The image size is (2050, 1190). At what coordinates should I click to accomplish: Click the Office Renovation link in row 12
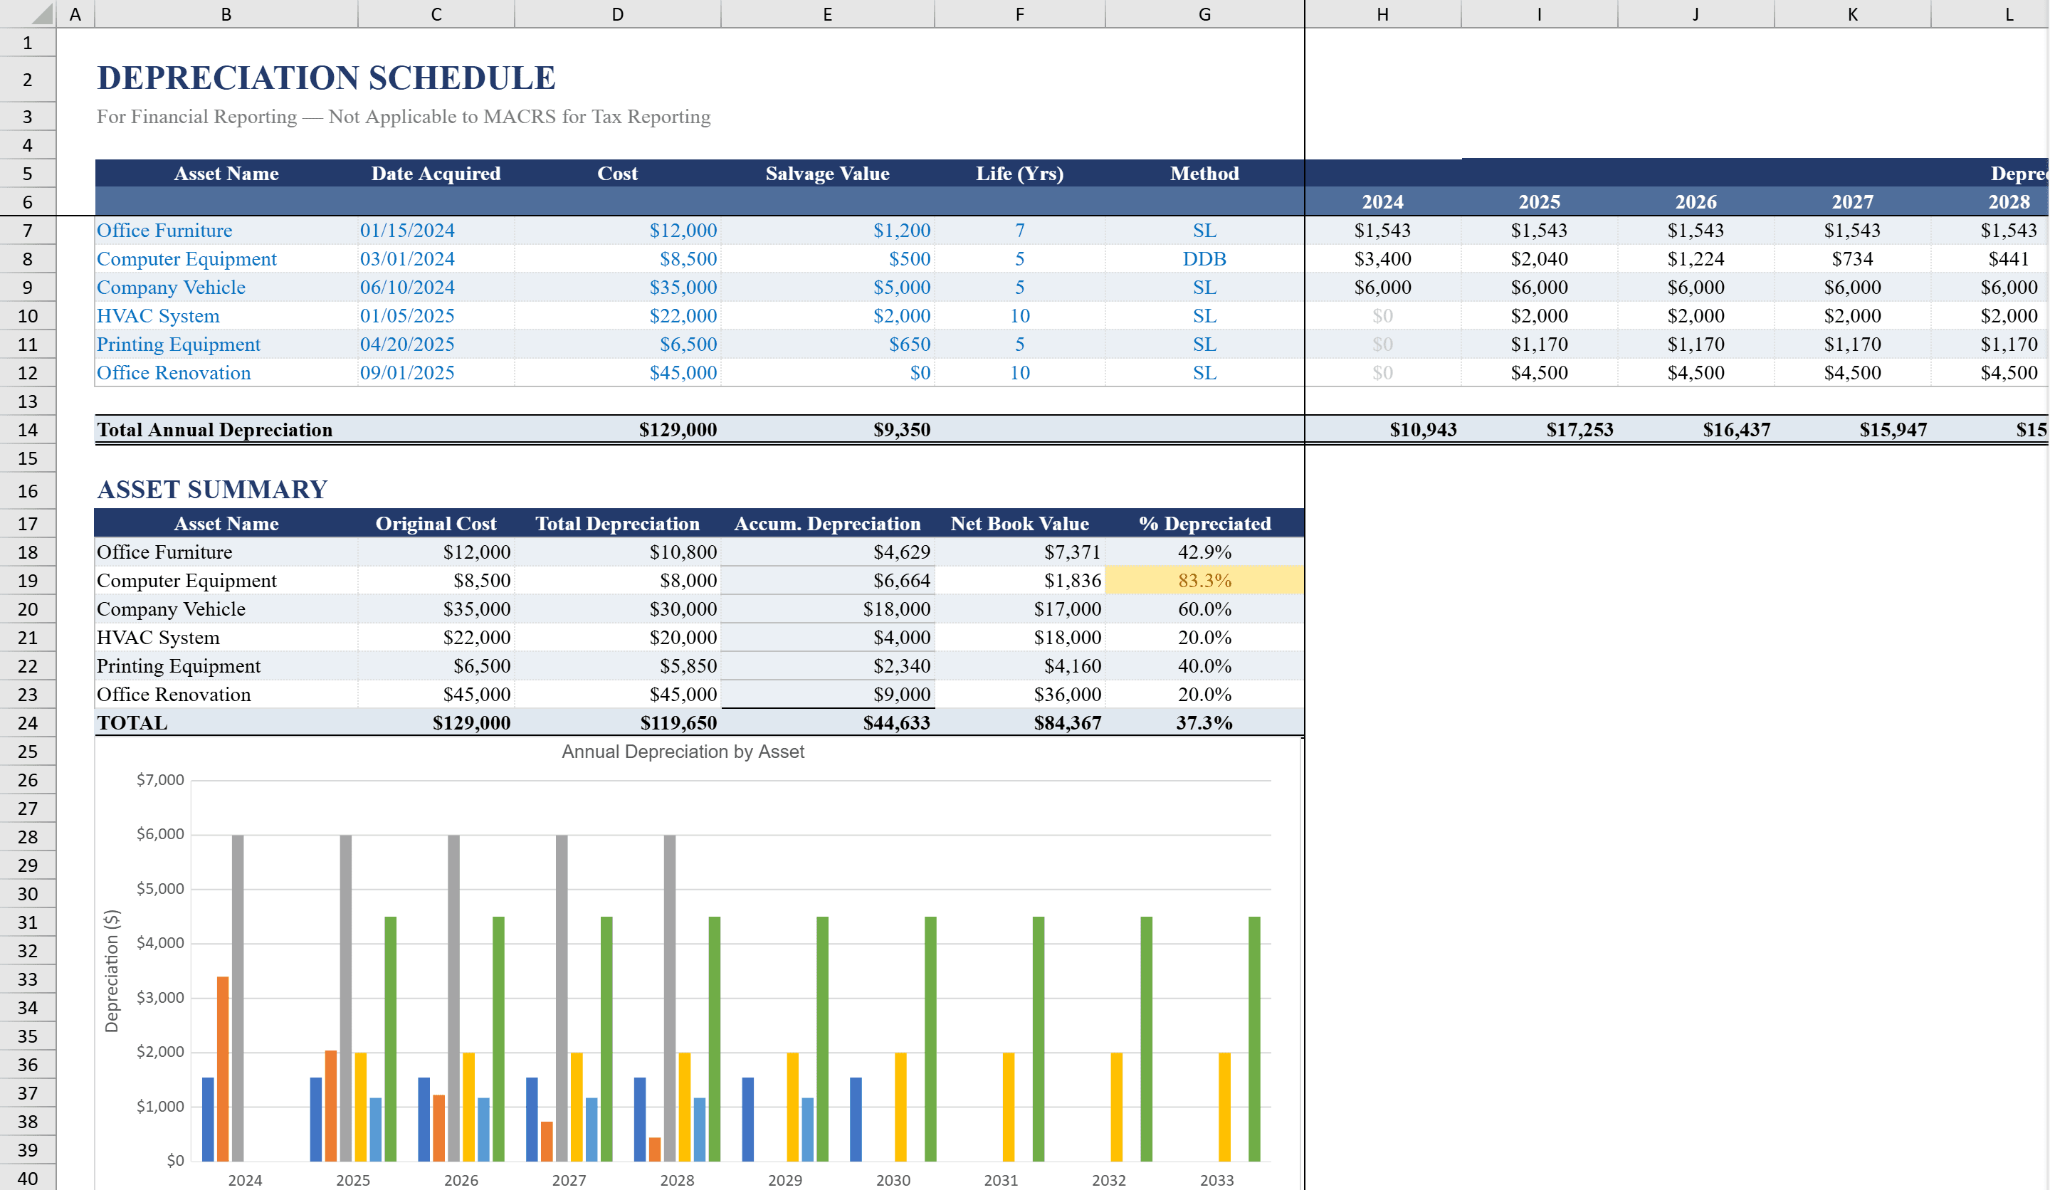pos(173,372)
